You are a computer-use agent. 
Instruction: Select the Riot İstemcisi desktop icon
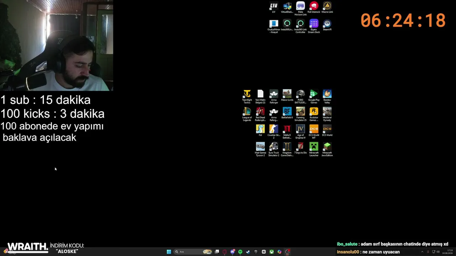[x=314, y=7]
